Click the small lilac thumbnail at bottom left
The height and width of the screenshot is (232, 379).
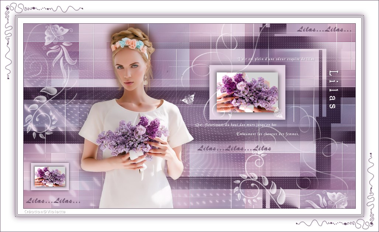[x=50, y=176]
